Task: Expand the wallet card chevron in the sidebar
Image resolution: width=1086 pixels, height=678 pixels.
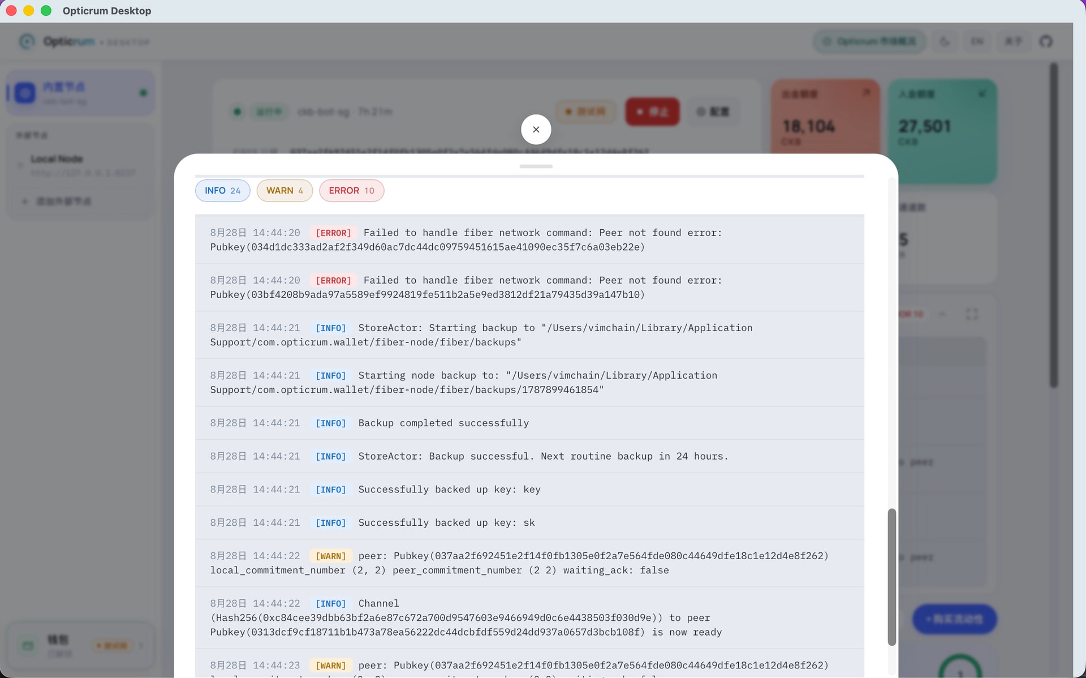Action: pyautogui.click(x=141, y=645)
